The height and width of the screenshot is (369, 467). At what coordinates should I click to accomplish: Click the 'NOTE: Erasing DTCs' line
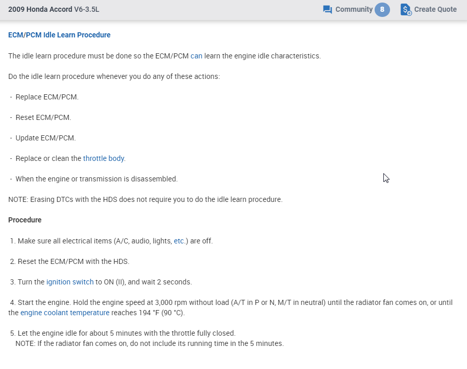click(145, 199)
